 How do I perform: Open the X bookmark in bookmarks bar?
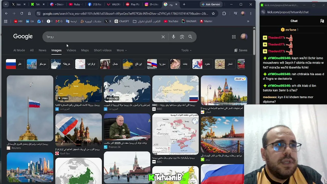[x=108, y=21]
